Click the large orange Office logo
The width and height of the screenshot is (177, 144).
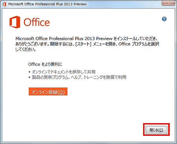pos(29,22)
